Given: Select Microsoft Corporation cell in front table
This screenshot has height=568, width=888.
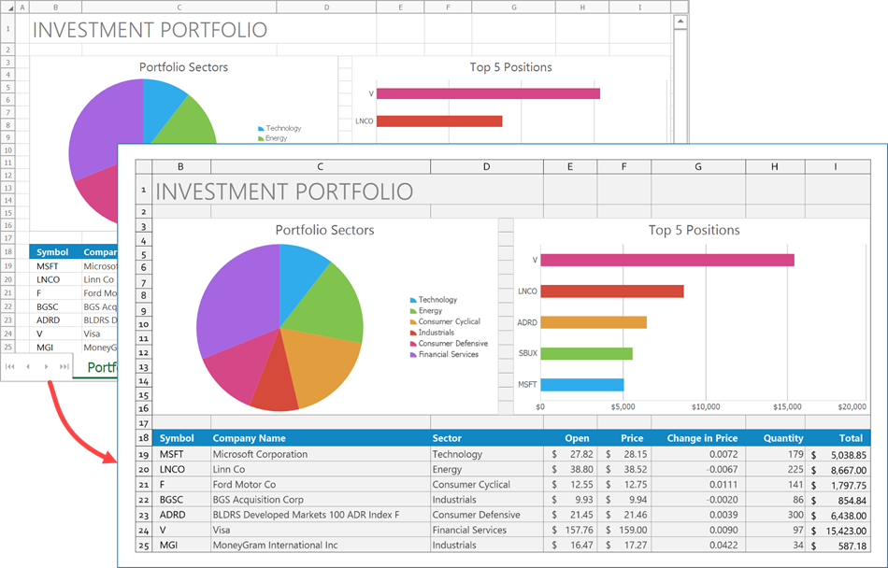Looking at the screenshot, I should point(321,454).
